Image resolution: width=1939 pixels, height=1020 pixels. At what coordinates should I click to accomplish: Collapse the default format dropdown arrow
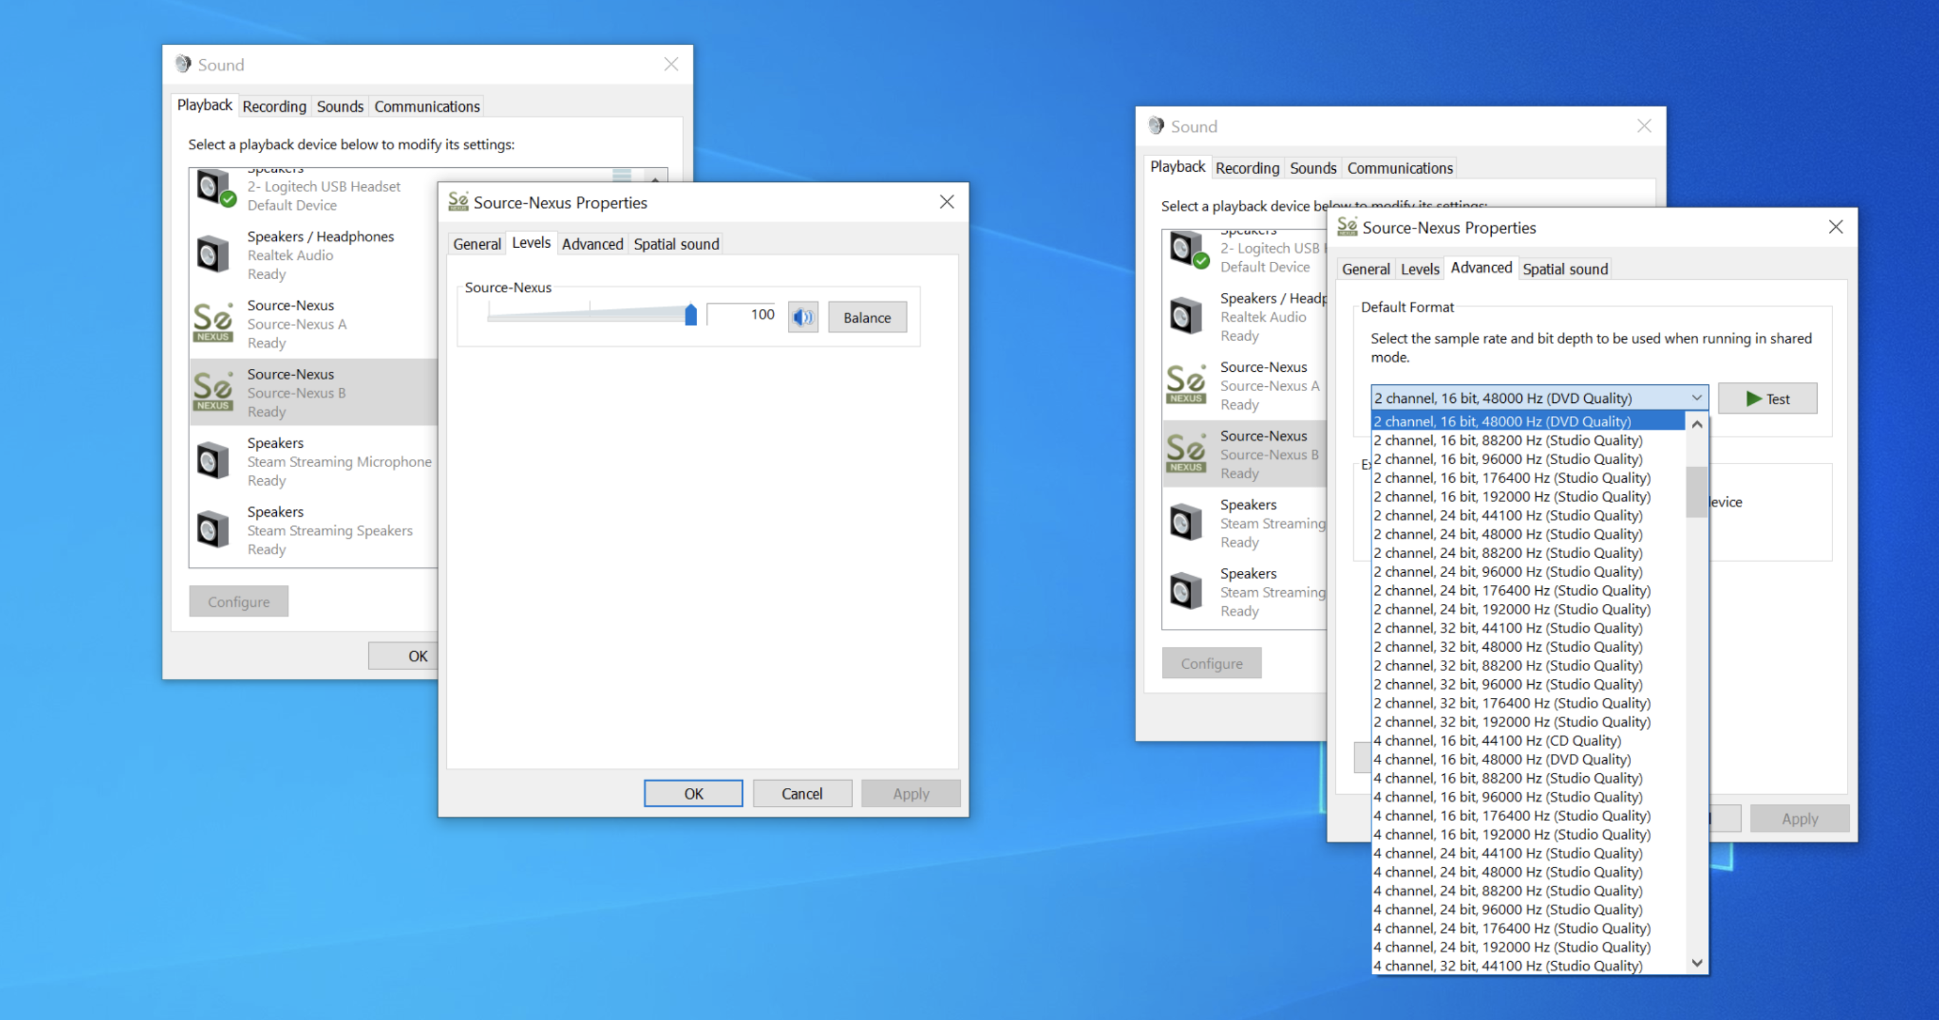click(x=1696, y=398)
